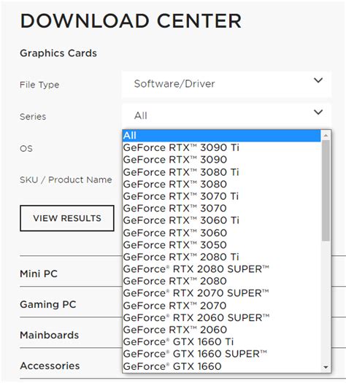Click the Series label
The image size is (346, 383).
pos(33,117)
